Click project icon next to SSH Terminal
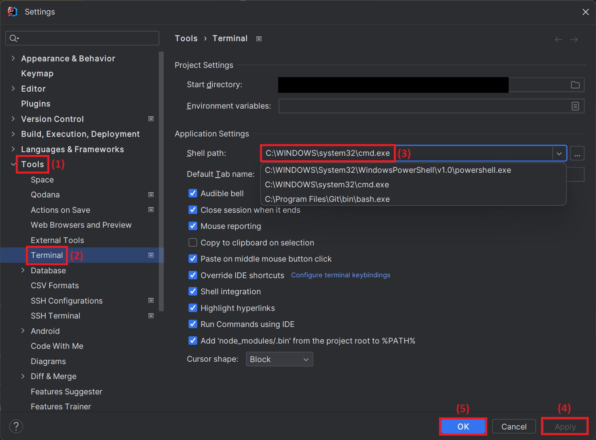This screenshot has height=440, width=596. click(151, 316)
